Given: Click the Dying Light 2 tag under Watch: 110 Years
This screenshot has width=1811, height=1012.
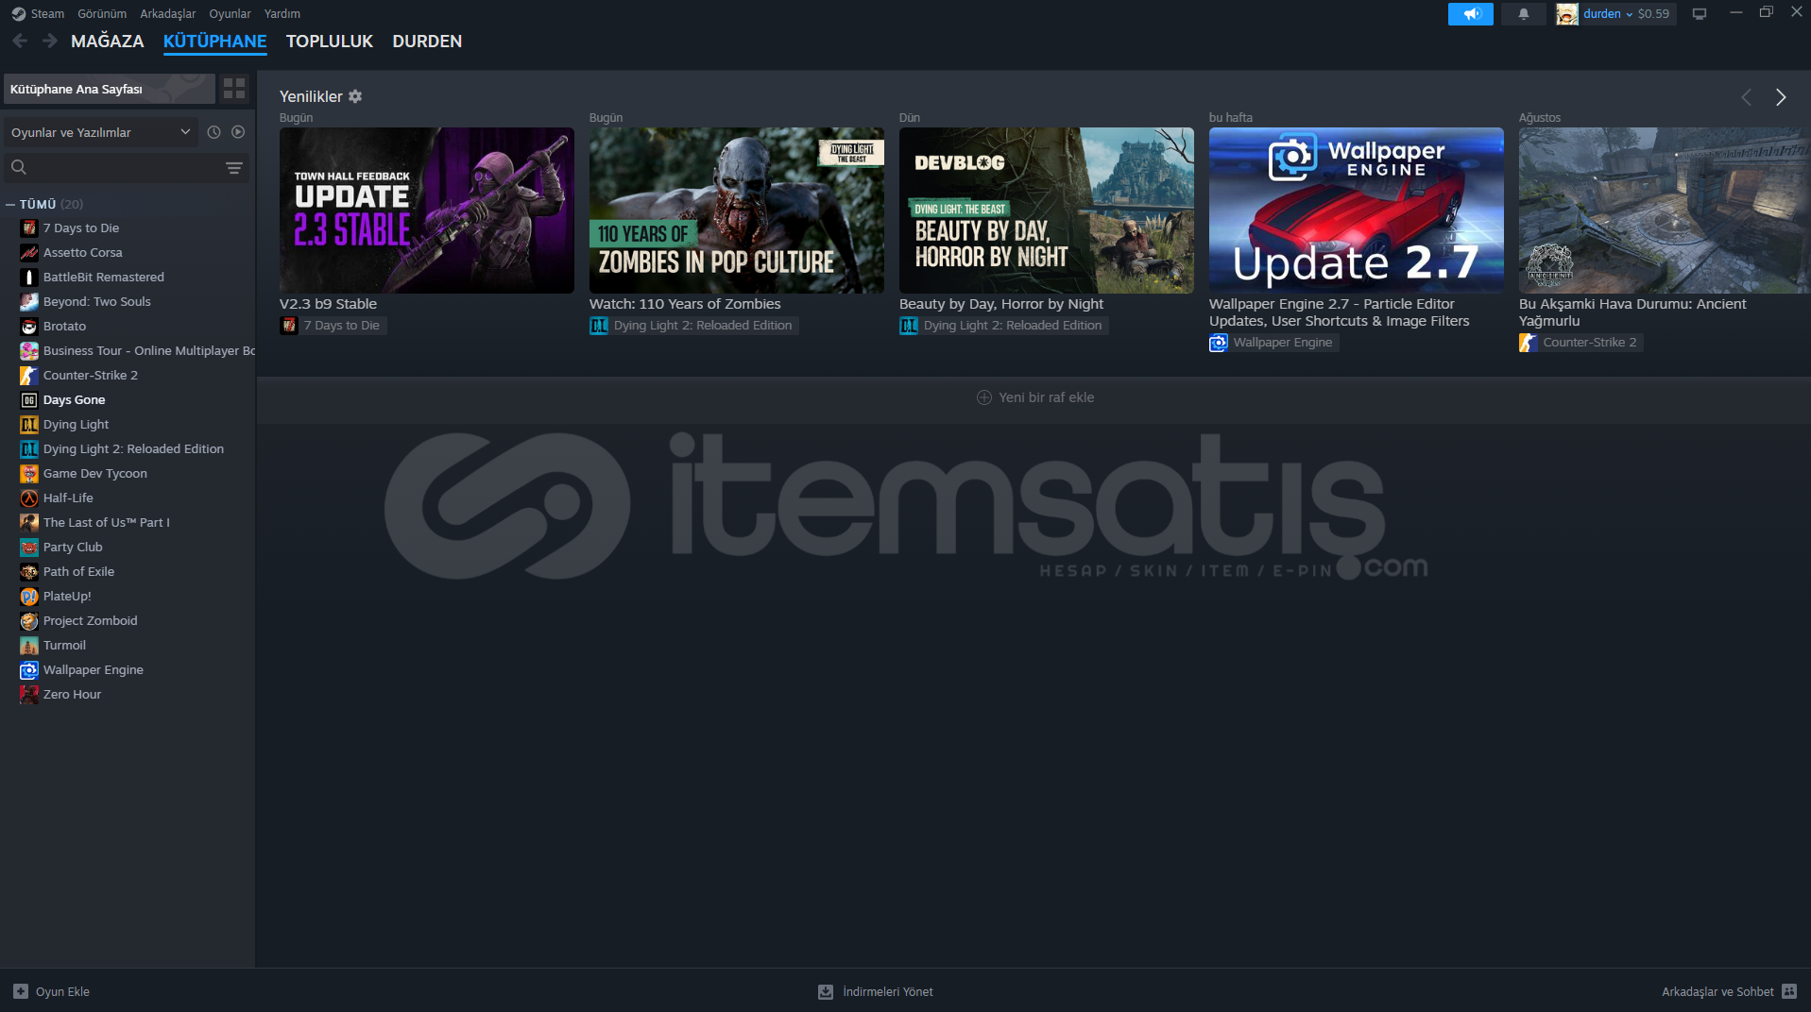Looking at the screenshot, I should 693,326.
